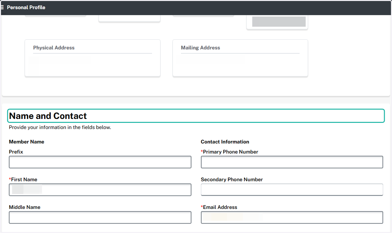Click the First Name field label
This screenshot has height=233, width=392.
tap(23, 180)
